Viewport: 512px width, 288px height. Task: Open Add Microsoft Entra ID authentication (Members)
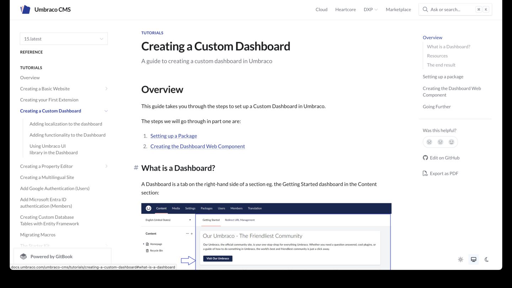[x=46, y=203]
